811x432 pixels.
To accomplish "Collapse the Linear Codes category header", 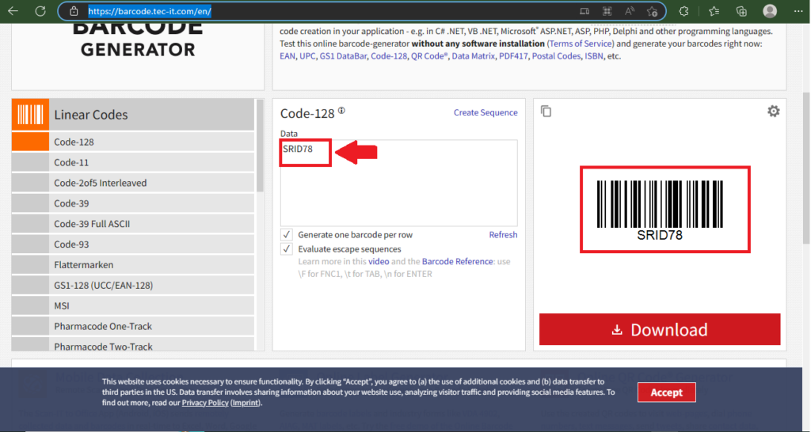I will [133, 115].
